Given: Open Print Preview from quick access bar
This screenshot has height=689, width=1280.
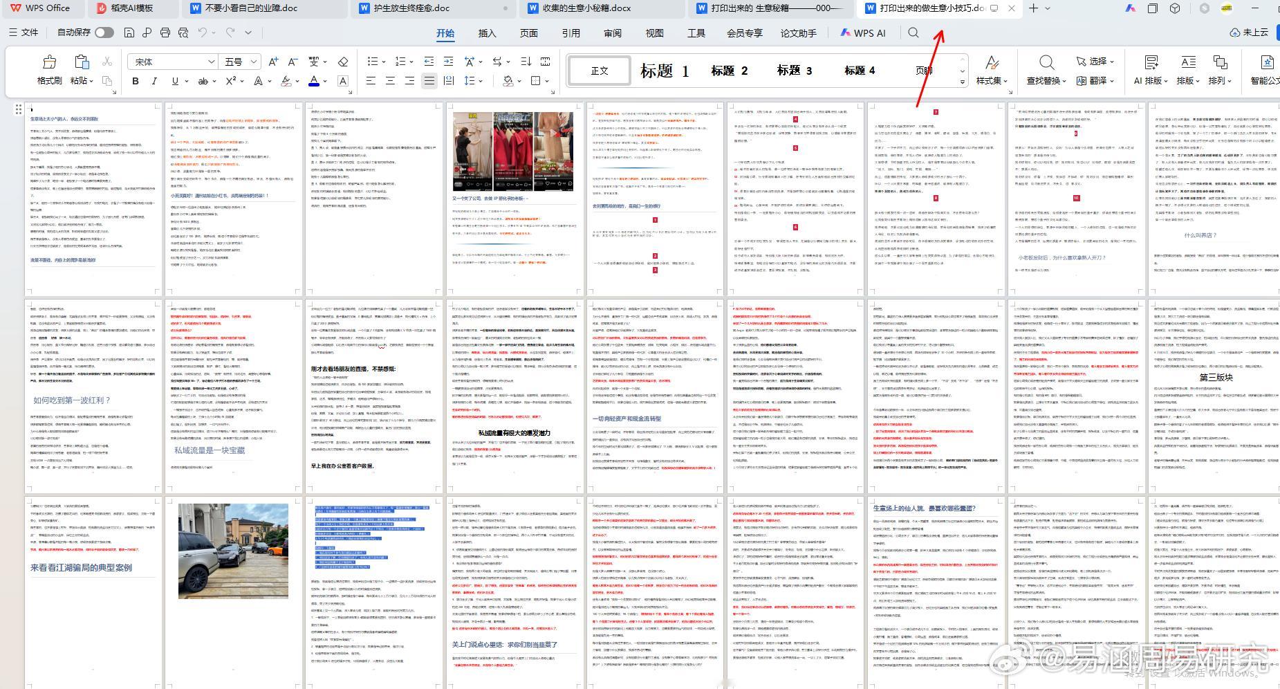Looking at the screenshot, I should click(x=183, y=33).
